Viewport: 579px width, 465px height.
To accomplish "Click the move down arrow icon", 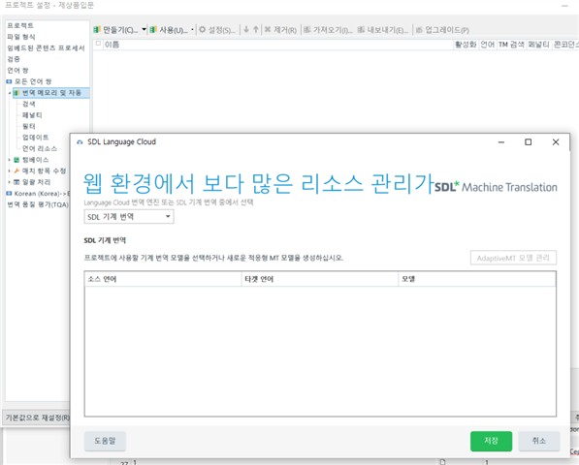I will pyautogui.click(x=246, y=29).
